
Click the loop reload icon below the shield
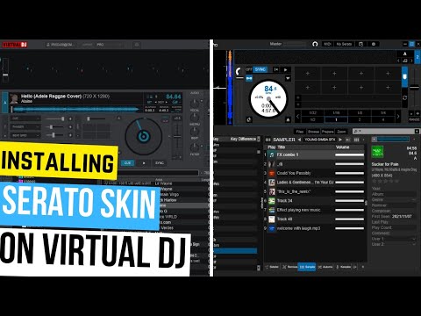click(x=405, y=97)
